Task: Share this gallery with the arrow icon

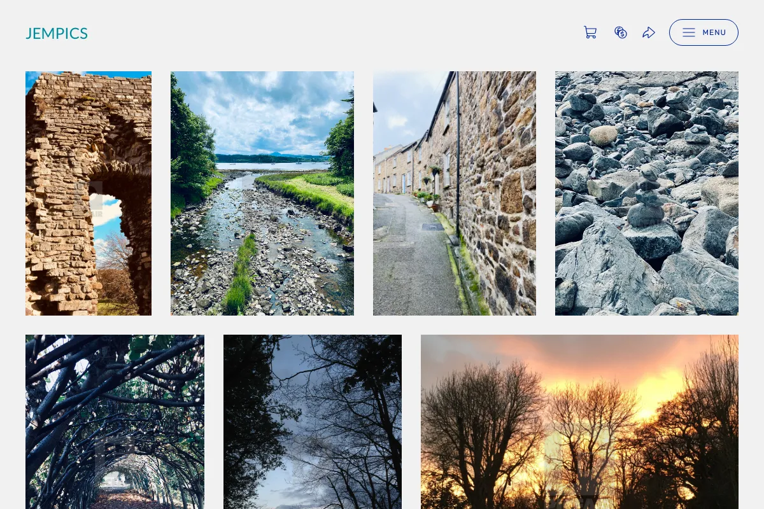Action: pos(649,32)
